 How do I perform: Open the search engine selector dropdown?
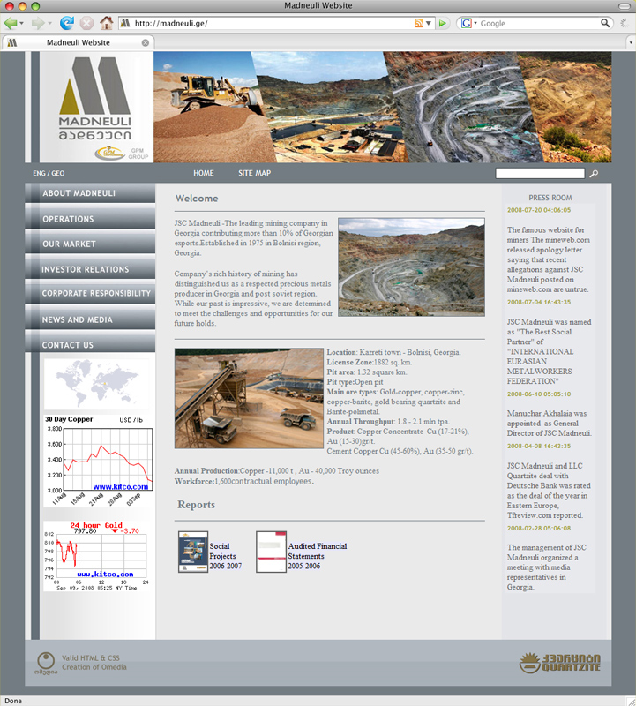click(x=468, y=23)
